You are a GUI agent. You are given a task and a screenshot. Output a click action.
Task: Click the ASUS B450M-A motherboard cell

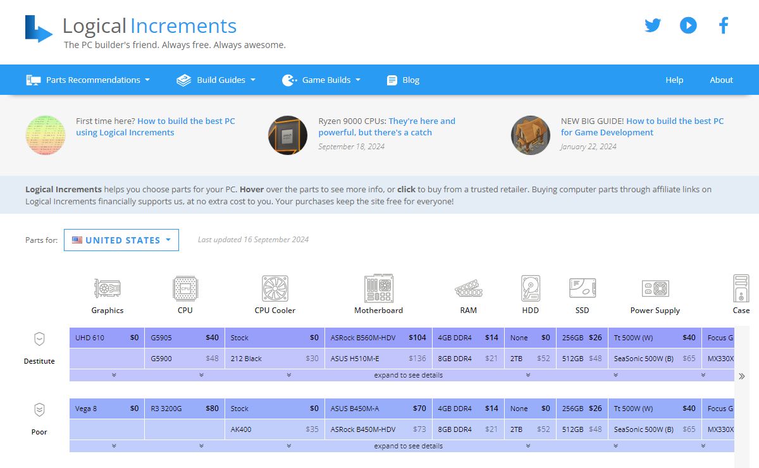coord(378,409)
